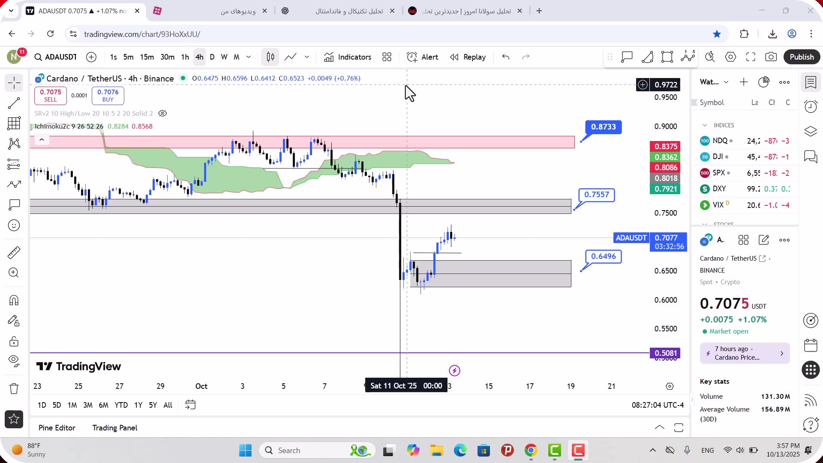Toggle magnet mode in left sidebar

[x=14, y=300]
